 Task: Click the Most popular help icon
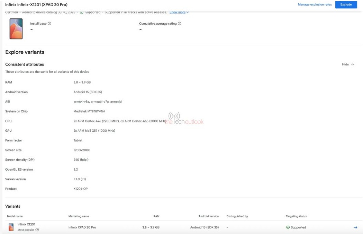(37, 229)
